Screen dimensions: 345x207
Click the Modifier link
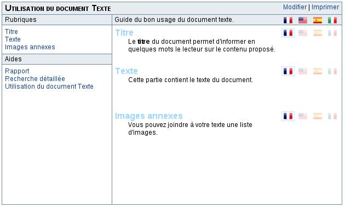[x=295, y=7]
